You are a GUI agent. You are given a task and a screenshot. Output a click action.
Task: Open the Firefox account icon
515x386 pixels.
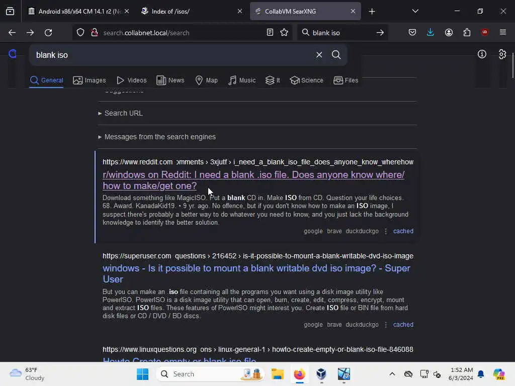coord(449,33)
